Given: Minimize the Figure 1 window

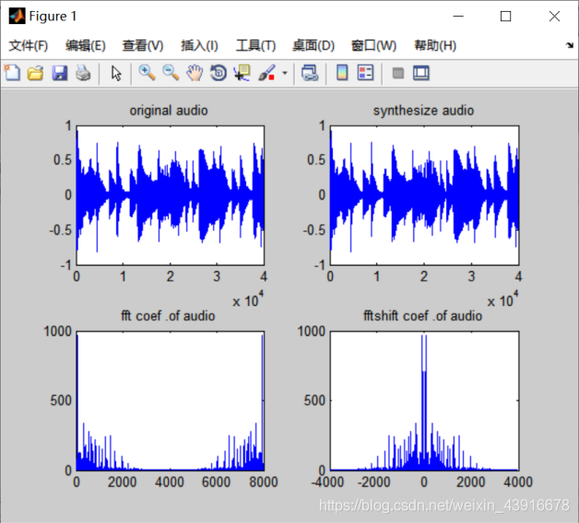Looking at the screenshot, I should tap(458, 17).
